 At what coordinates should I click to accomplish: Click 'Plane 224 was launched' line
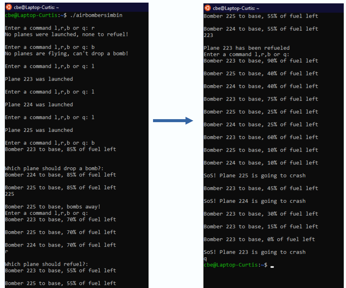click(x=39, y=105)
